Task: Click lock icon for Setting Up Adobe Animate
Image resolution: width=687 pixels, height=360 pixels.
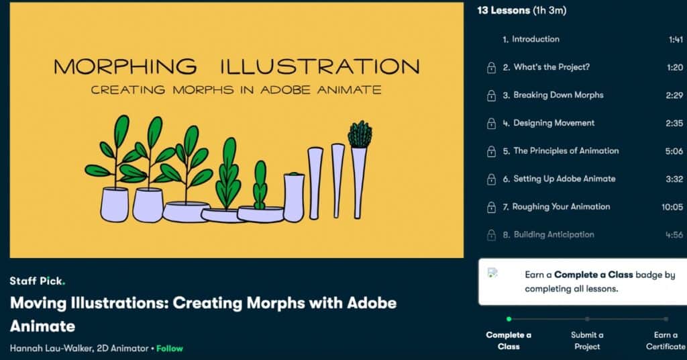Action: tap(491, 179)
